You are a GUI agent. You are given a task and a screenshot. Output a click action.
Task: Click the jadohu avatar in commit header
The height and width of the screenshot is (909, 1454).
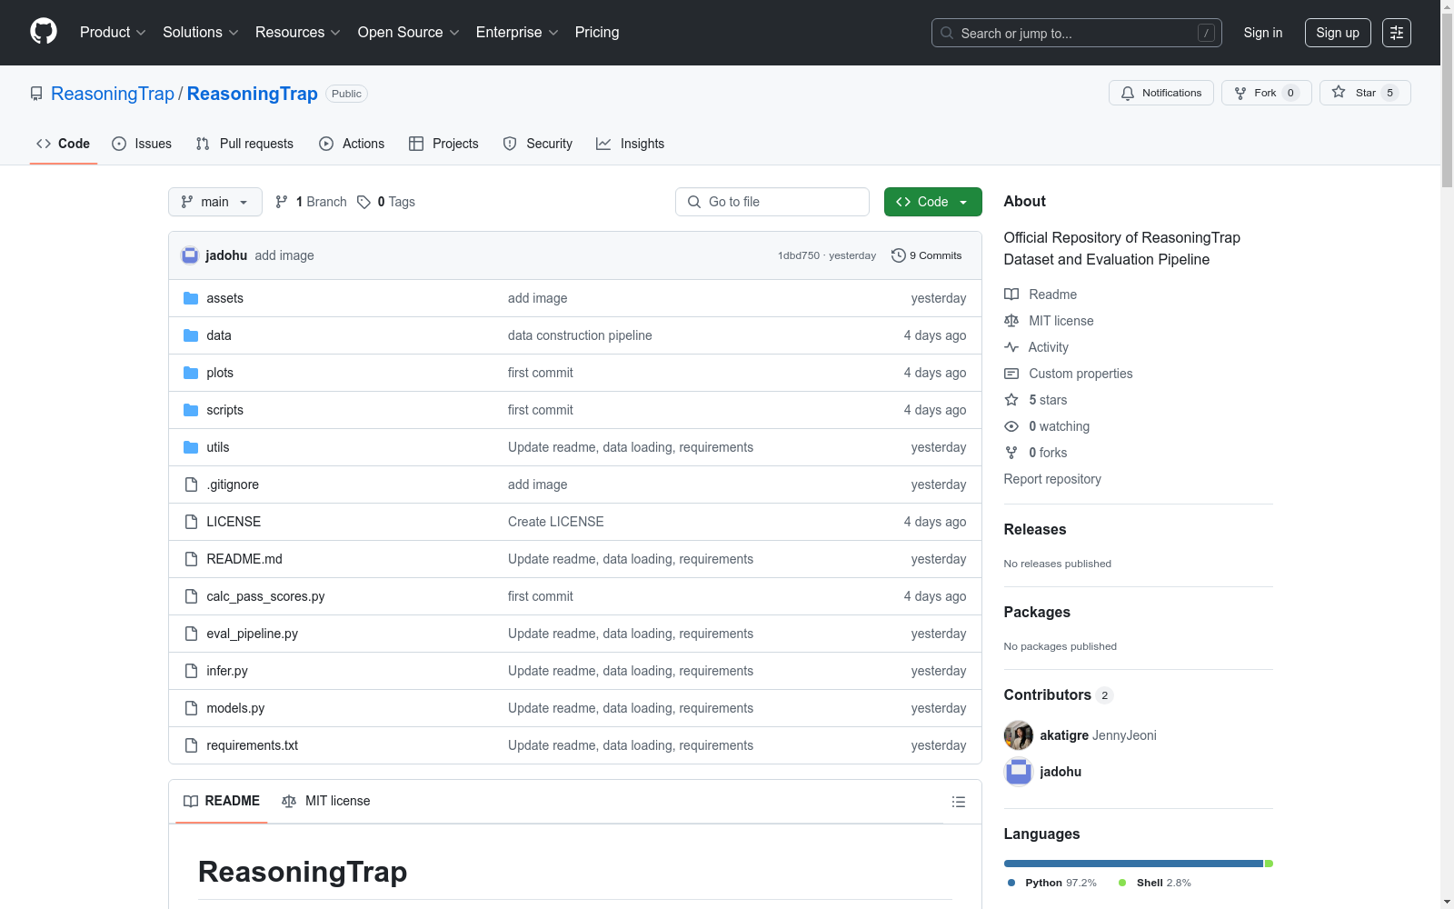[190, 255]
